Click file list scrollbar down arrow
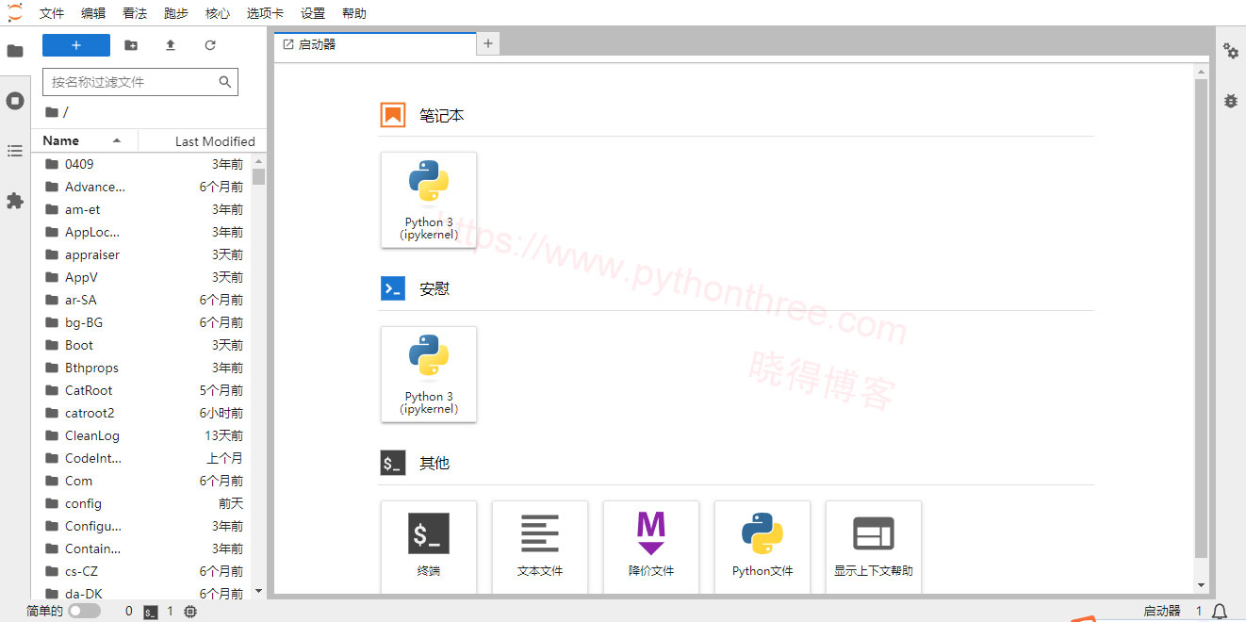 [x=259, y=592]
